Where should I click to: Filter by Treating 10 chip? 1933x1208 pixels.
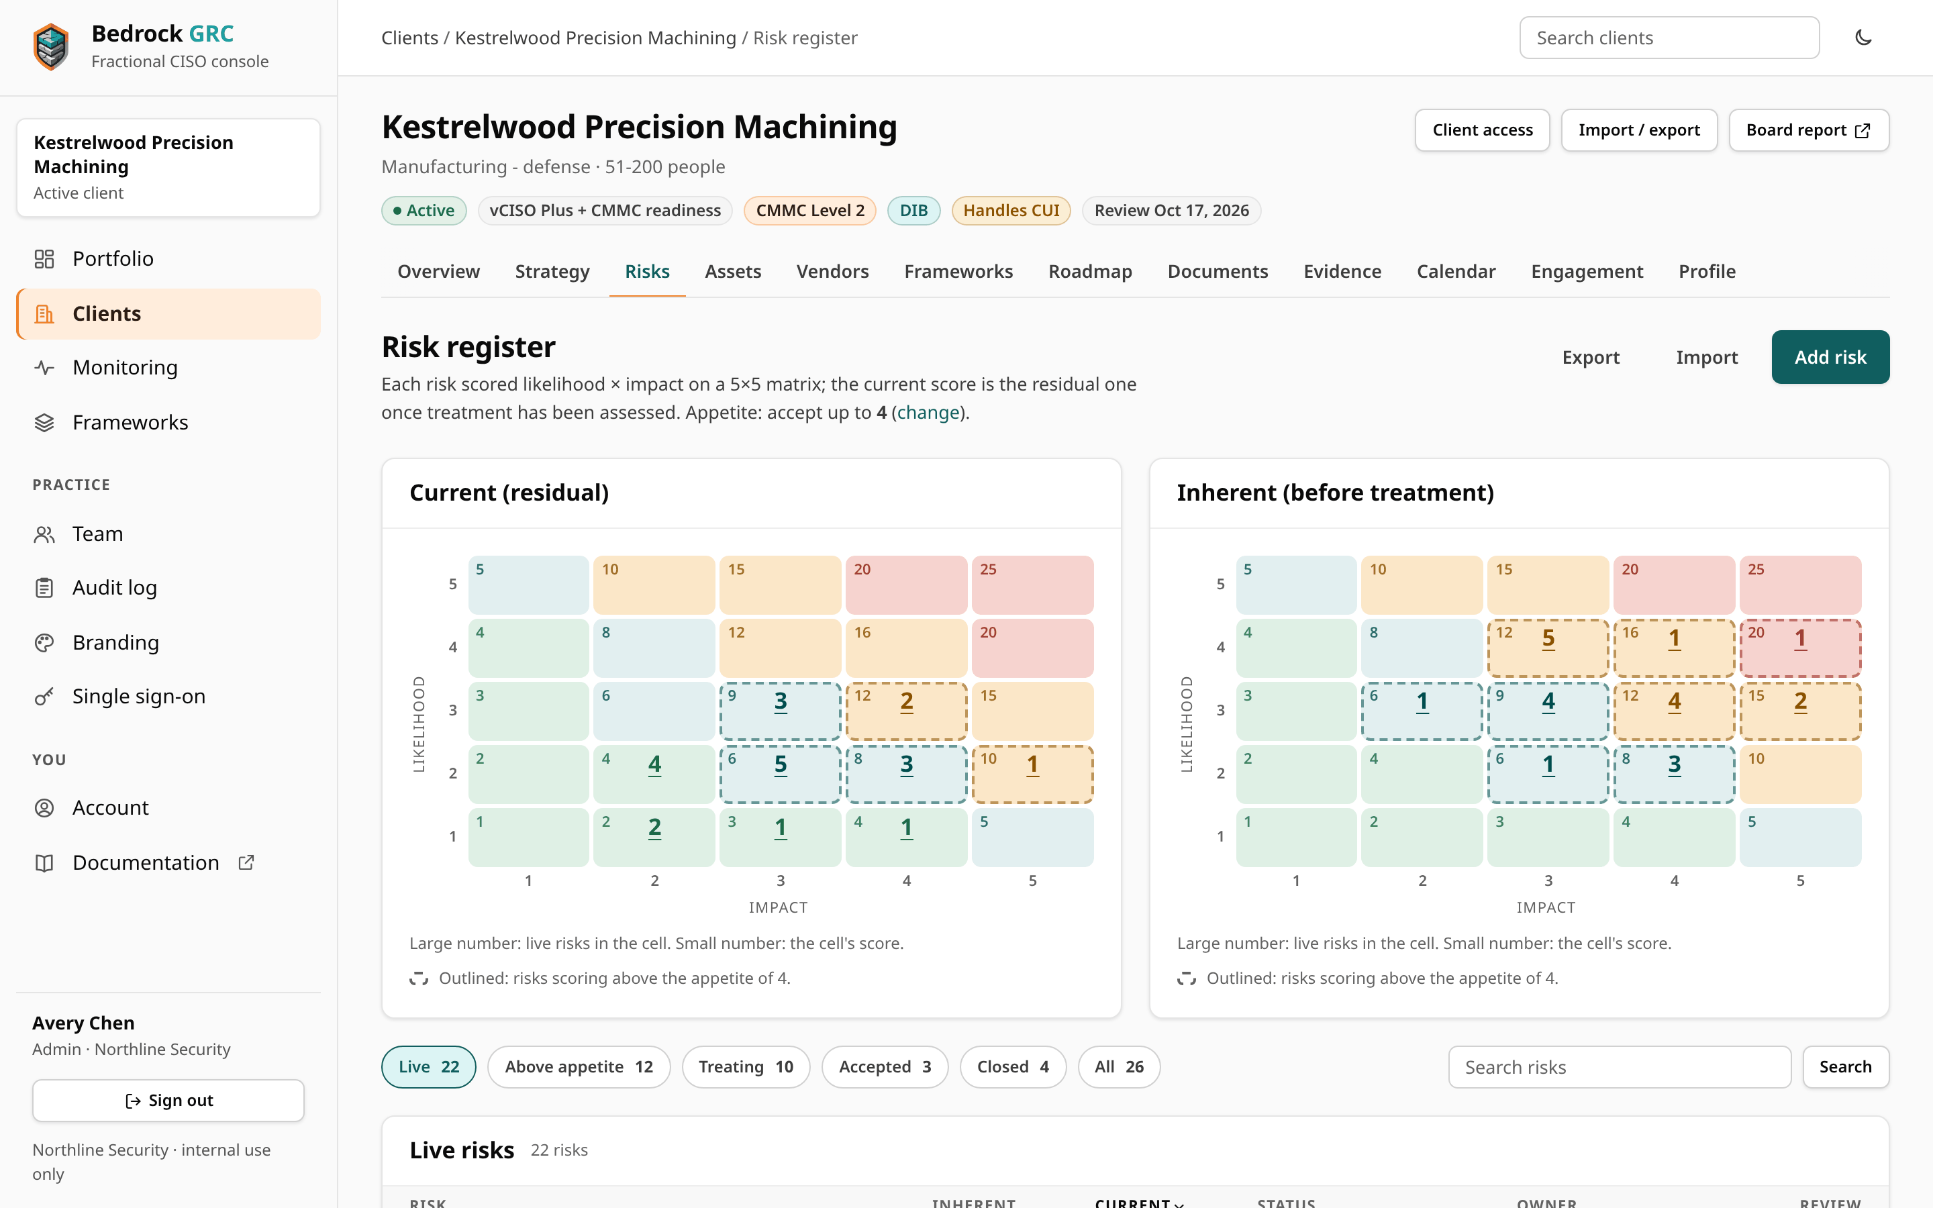[745, 1066]
